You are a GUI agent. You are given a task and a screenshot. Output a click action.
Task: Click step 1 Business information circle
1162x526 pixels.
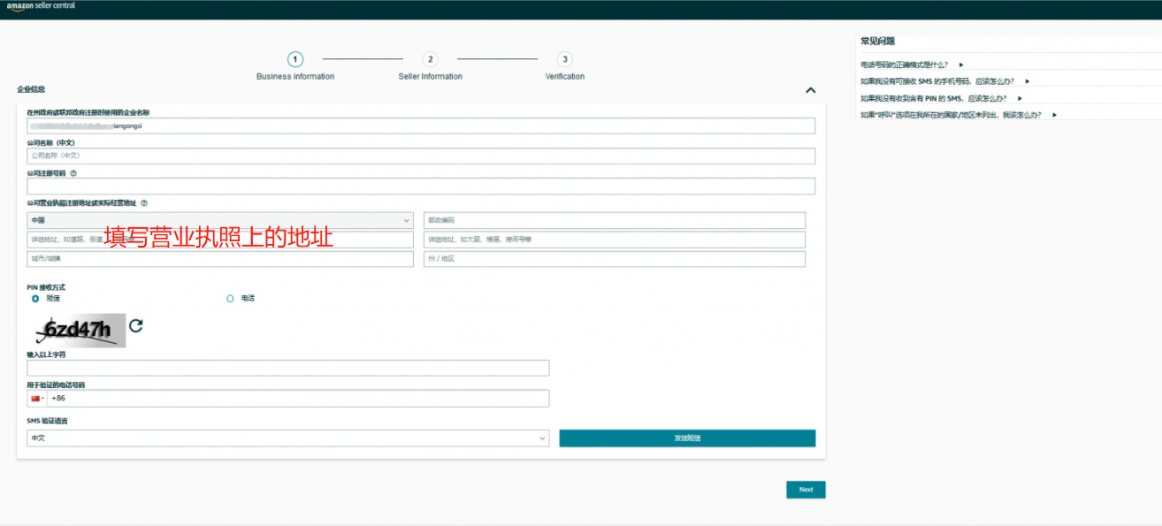pyautogui.click(x=295, y=59)
